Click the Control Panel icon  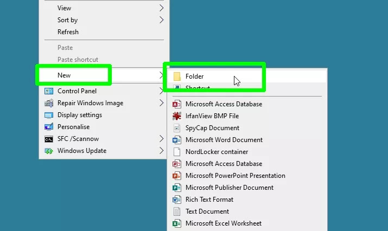pos(49,91)
